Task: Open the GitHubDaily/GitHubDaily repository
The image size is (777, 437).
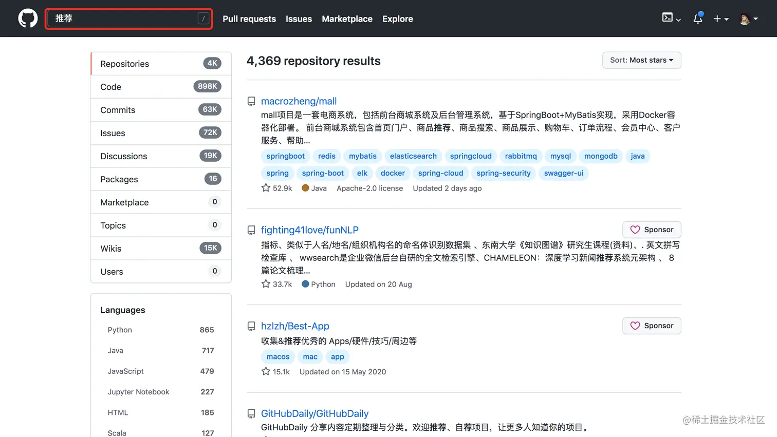Action: [x=314, y=413]
